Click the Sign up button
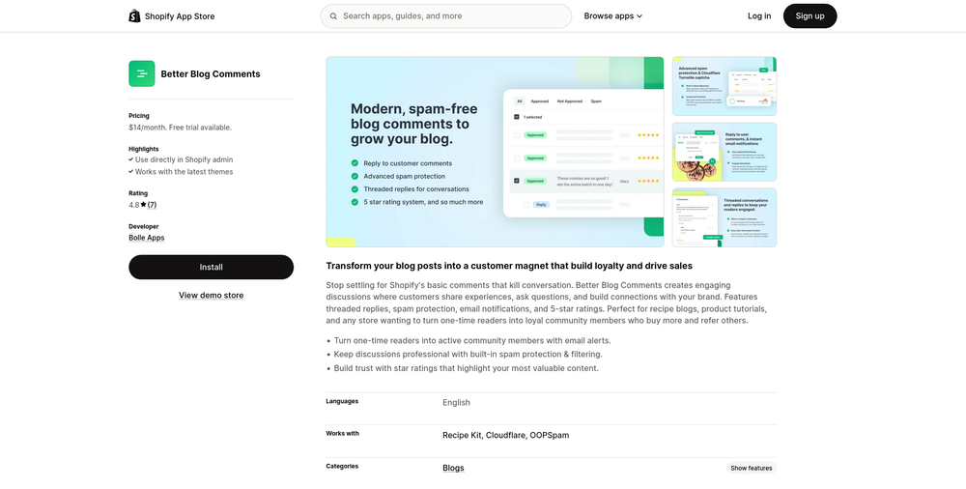This screenshot has width=966, height=489. 810,16
